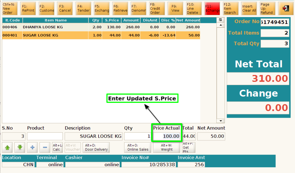Click the Total field showing 44.00
This screenshot has height=173, width=295.
[189, 136]
